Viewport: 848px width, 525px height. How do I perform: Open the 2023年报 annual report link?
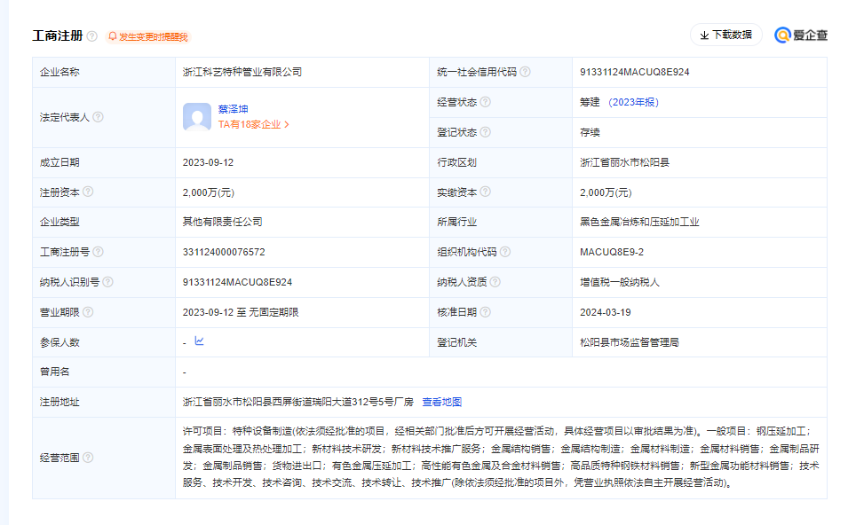tap(634, 102)
